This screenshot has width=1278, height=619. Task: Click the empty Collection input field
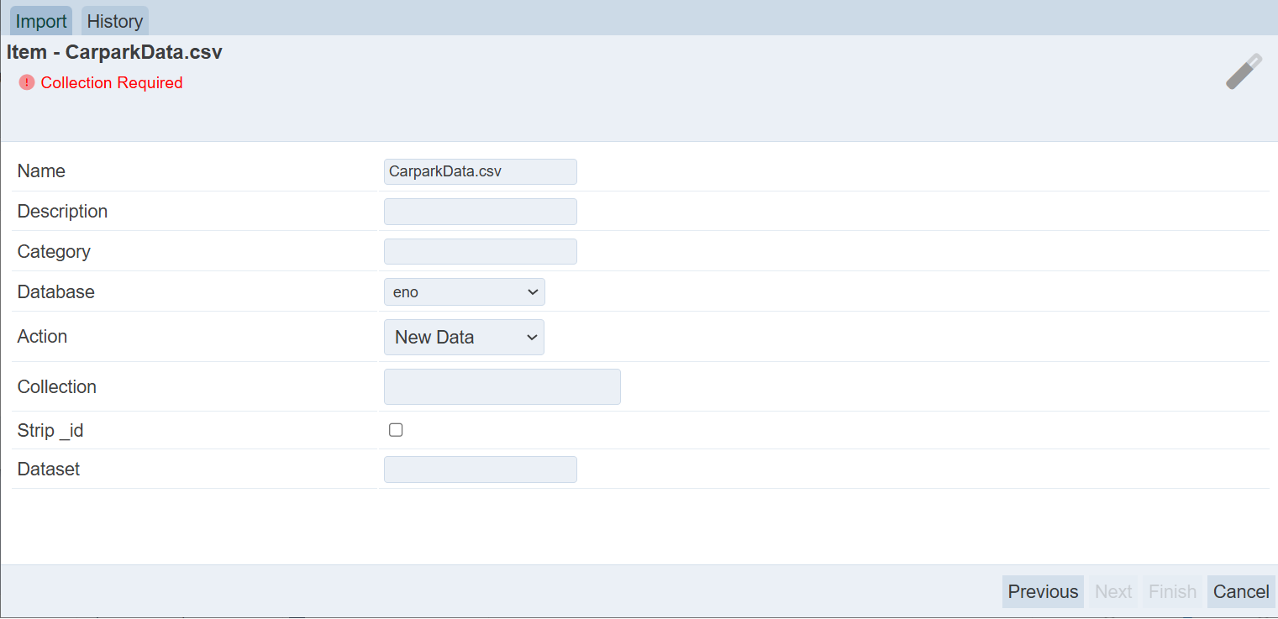502,387
